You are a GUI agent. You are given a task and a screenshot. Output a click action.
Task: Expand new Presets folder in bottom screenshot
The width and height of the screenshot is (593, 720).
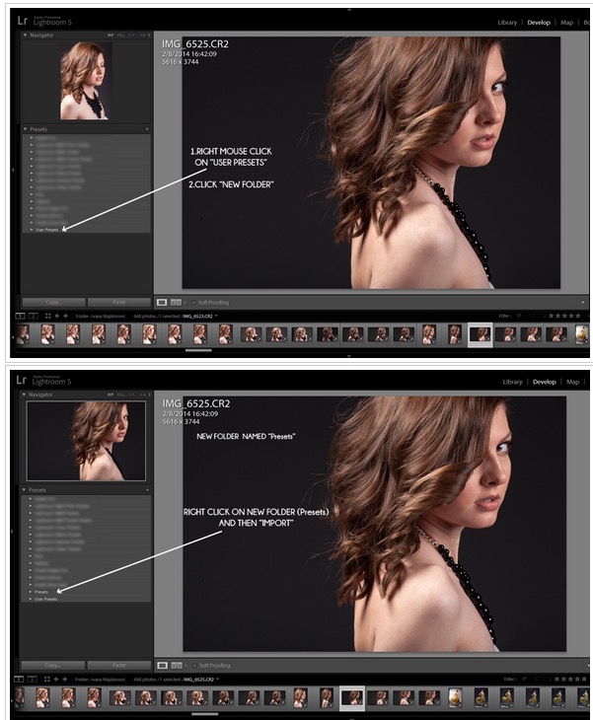click(x=31, y=592)
